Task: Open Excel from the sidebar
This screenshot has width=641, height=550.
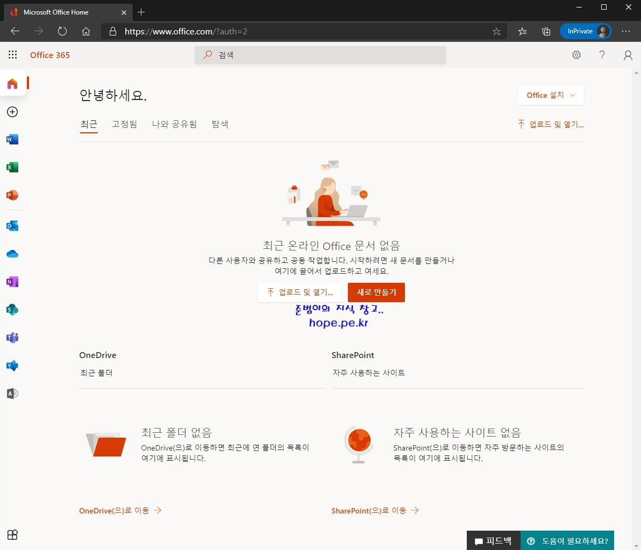Action: click(x=12, y=167)
